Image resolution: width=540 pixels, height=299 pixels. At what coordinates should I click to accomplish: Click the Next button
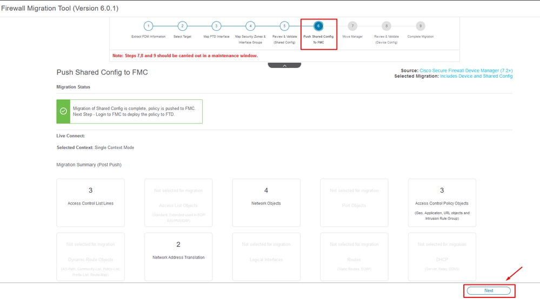click(489, 290)
